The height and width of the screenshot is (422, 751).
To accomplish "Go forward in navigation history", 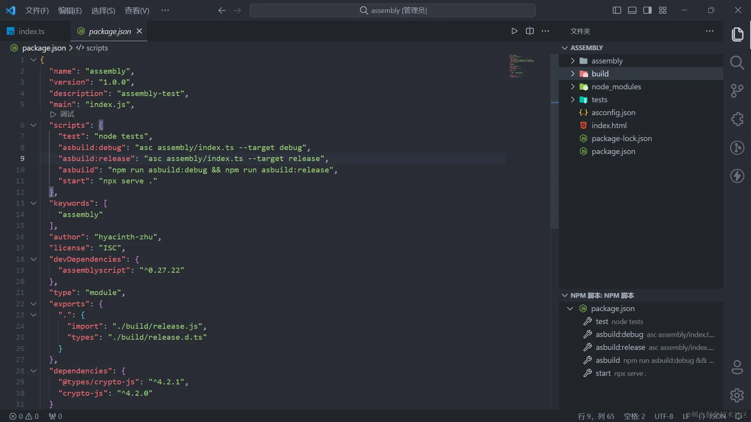I will 237,11.
